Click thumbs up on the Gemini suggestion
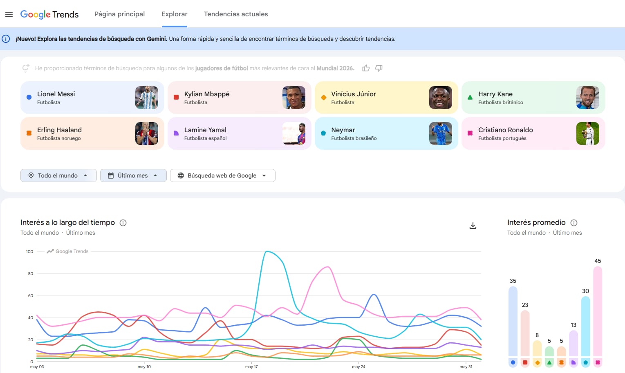The width and height of the screenshot is (625, 373). click(366, 68)
